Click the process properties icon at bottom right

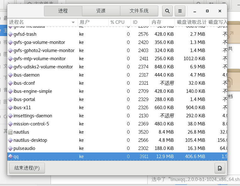pos(220,168)
